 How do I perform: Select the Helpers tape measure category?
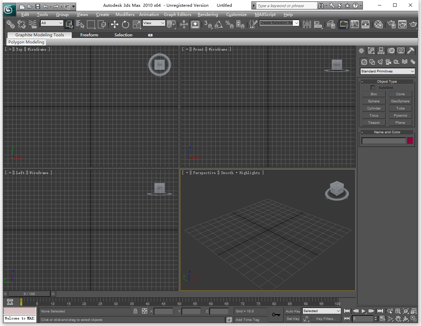pos(397,62)
